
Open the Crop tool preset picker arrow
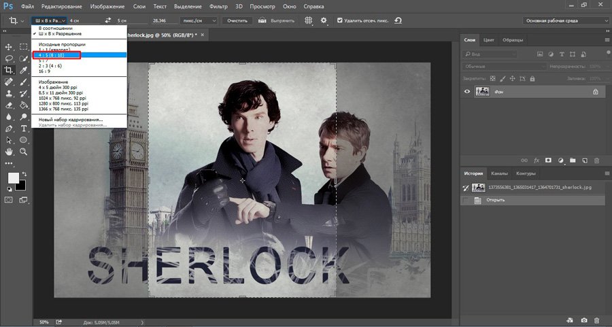[x=22, y=20]
